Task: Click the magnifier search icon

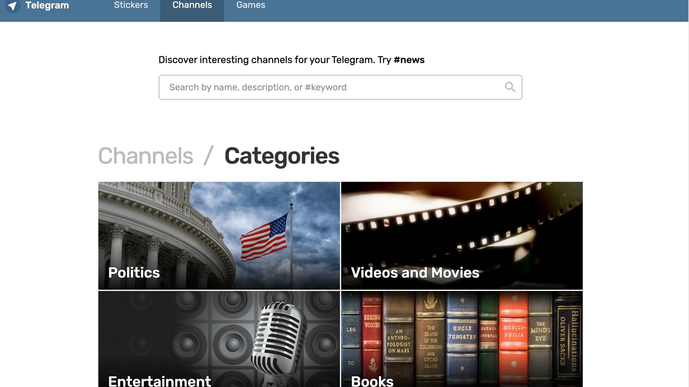Action: (510, 87)
